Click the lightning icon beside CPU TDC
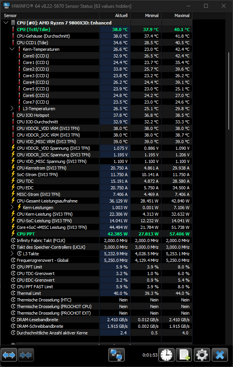Image resolution: width=233 pixels, height=367 pixels. 13,181
